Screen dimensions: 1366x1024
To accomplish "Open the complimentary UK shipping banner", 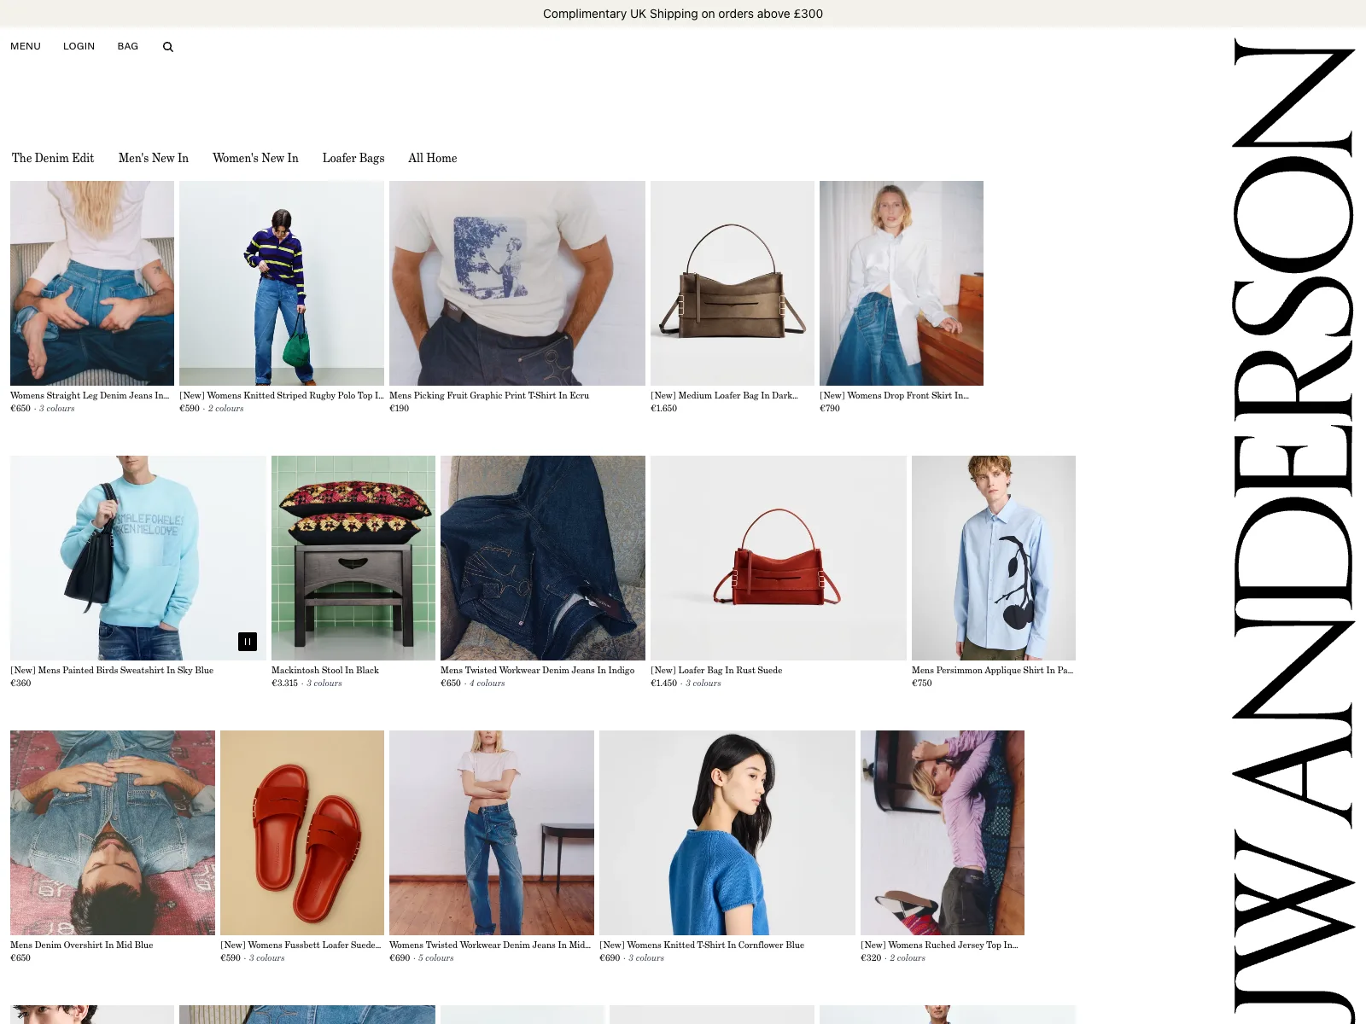I will coord(683,14).
